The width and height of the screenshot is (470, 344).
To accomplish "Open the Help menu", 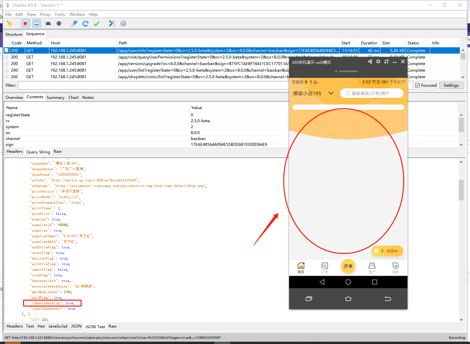I will (x=93, y=14).
